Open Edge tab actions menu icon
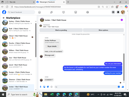The height and width of the screenshot is (97, 129). pos(3,2)
